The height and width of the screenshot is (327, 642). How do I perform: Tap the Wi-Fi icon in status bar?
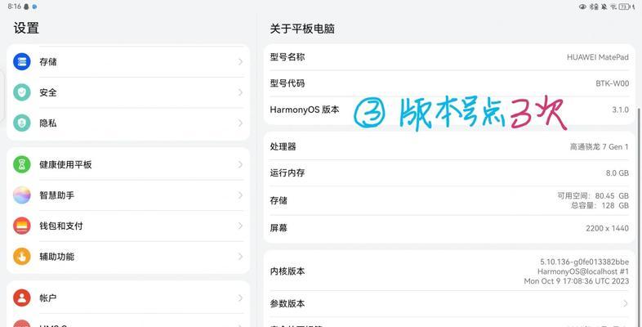pyautogui.click(x=613, y=7)
